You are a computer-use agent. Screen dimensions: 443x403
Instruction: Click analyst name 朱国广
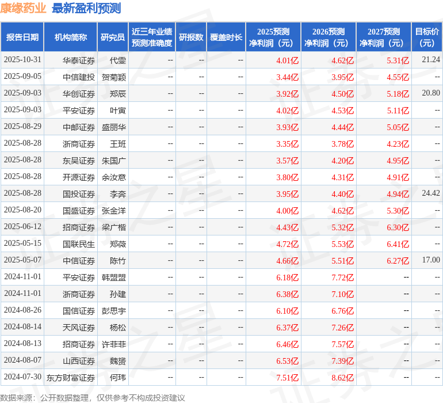114,161
